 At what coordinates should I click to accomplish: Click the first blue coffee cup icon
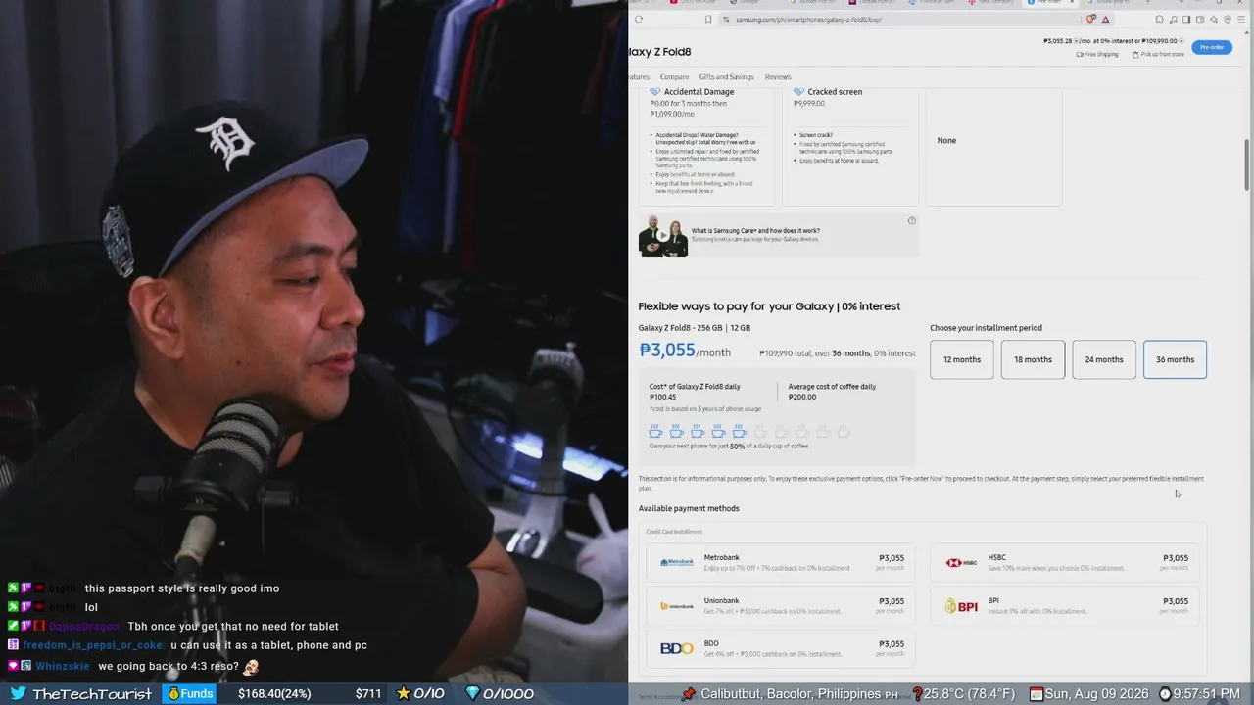[655, 431]
